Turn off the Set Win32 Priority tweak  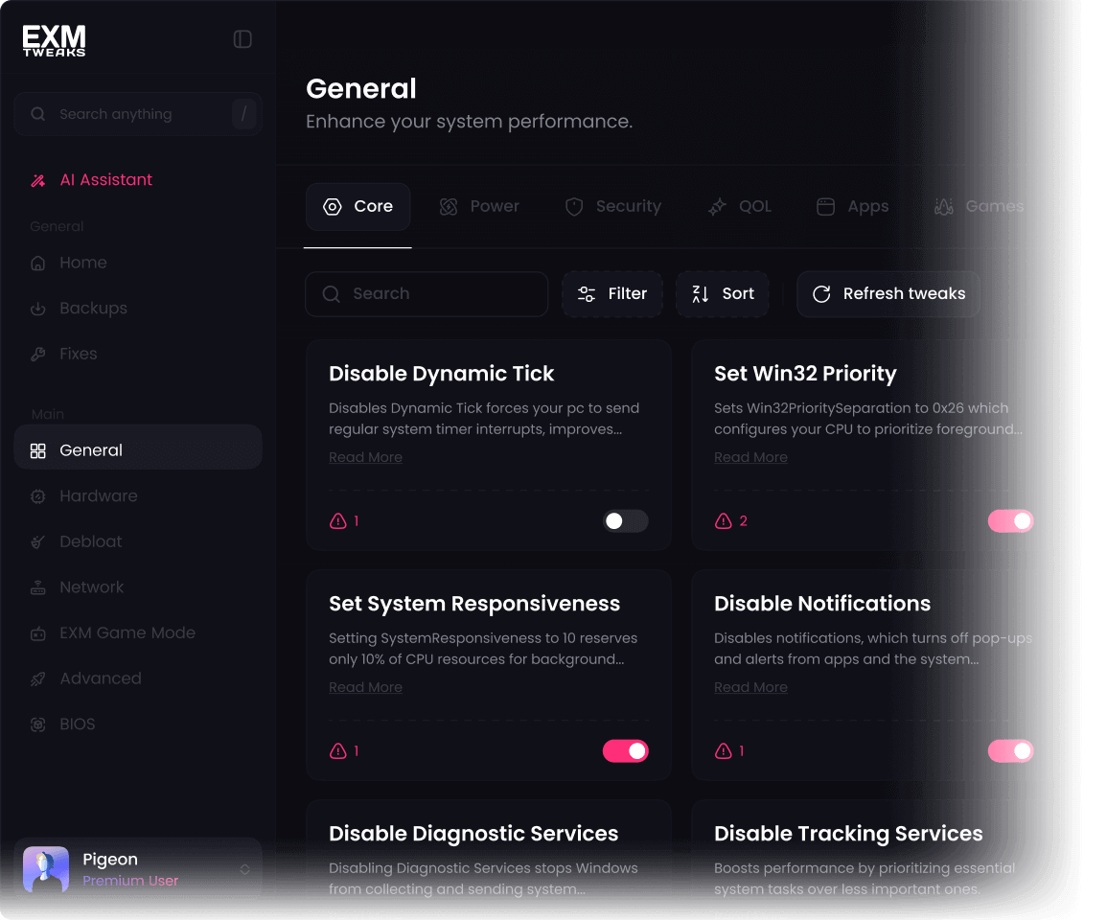[x=1010, y=520]
